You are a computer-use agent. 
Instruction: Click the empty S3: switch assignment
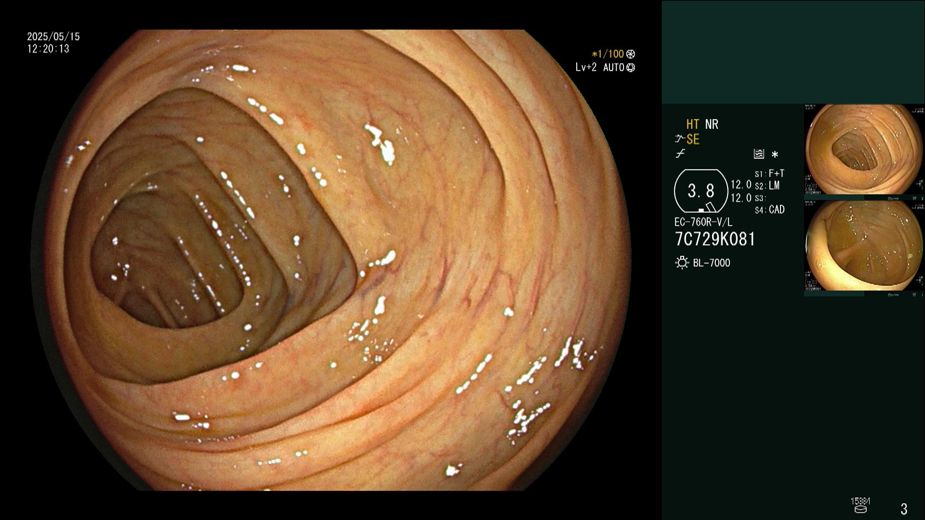[x=760, y=198]
